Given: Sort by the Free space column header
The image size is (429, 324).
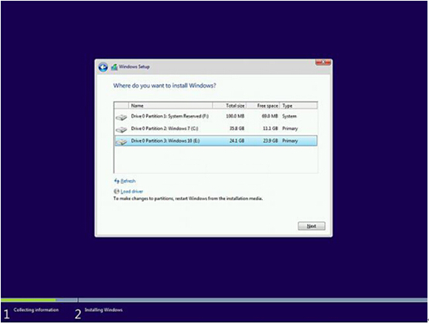Looking at the screenshot, I should tap(263, 106).
